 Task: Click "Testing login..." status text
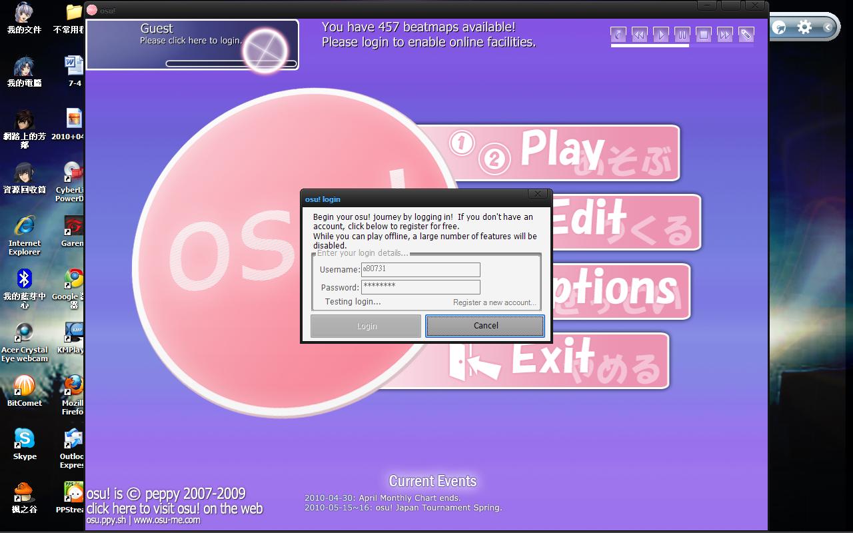[353, 302]
